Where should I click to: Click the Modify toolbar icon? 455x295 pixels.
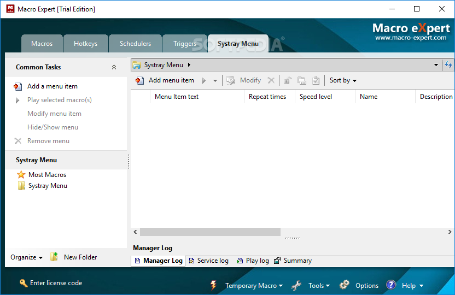tap(231, 80)
